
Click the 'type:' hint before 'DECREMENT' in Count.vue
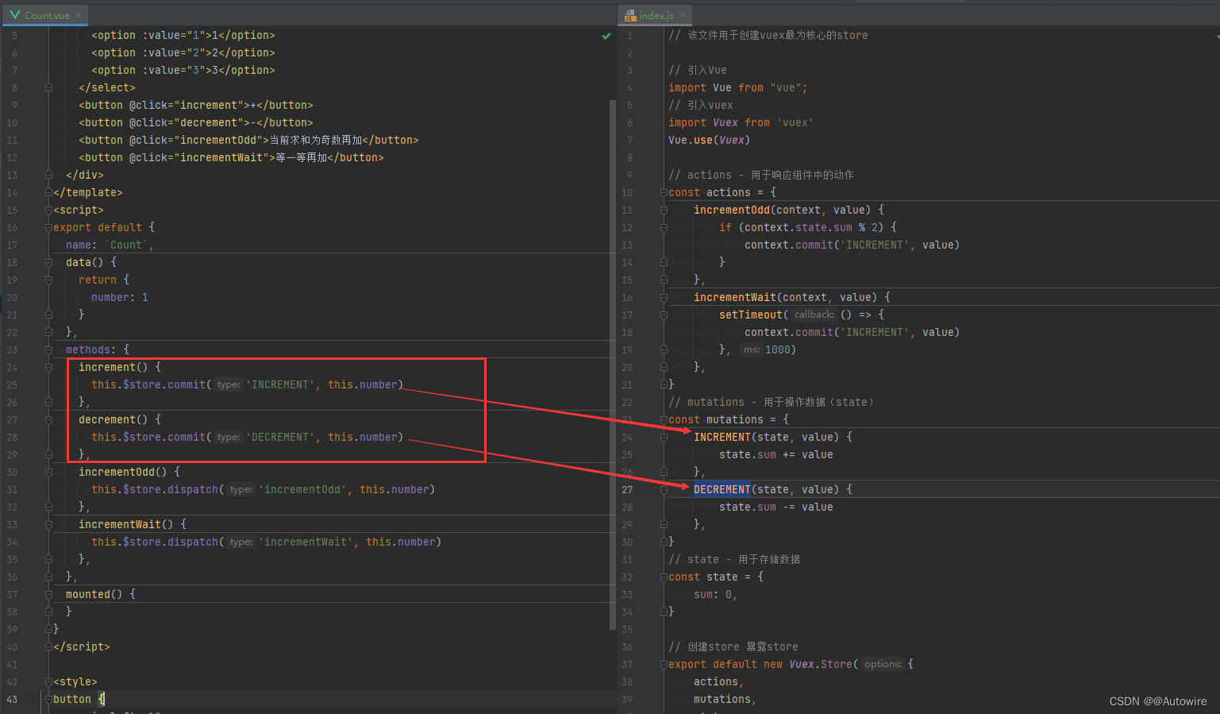point(229,437)
